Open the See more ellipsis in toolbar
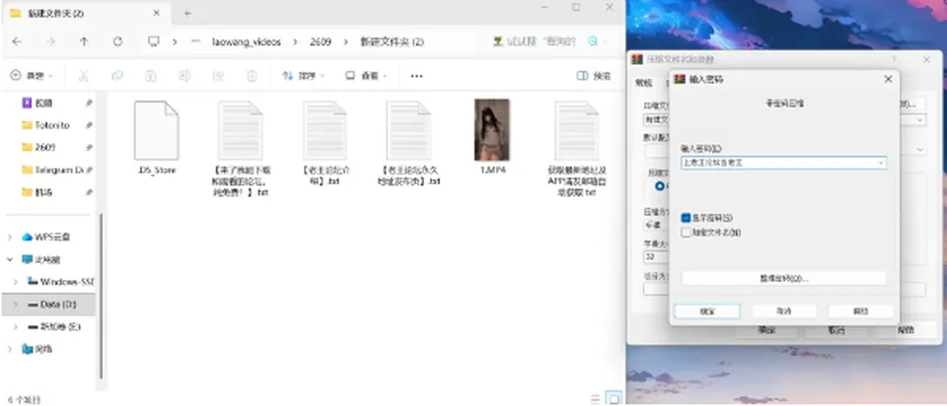Image resolution: width=947 pixels, height=406 pixels. coord(416,76)
